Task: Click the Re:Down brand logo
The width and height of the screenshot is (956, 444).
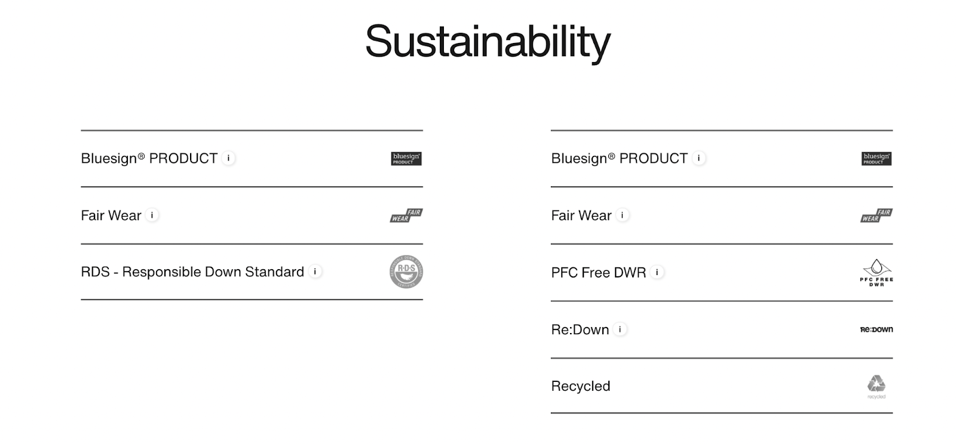Action: tap(876, 329)
